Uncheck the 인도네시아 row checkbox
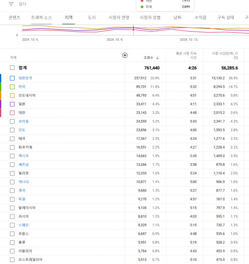This screenshot has height=264, width=249. coord(12,95)
